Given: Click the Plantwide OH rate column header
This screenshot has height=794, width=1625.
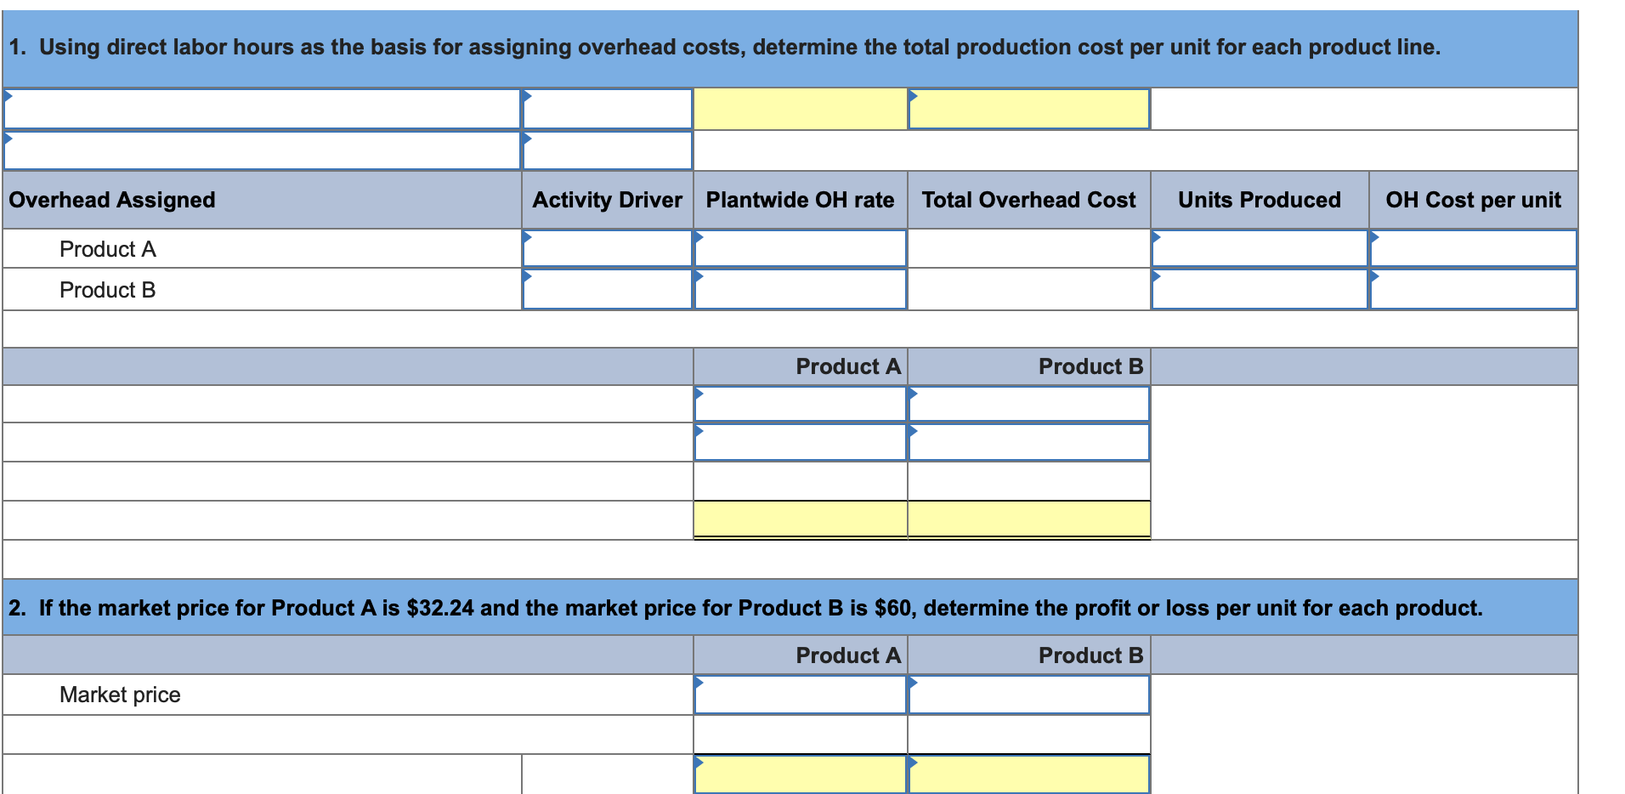Looking at the screenshot, I should point(800,200).
